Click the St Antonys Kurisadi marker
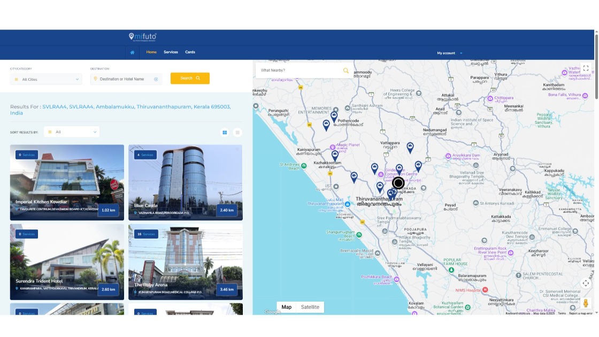 click(x=475, y=203)
